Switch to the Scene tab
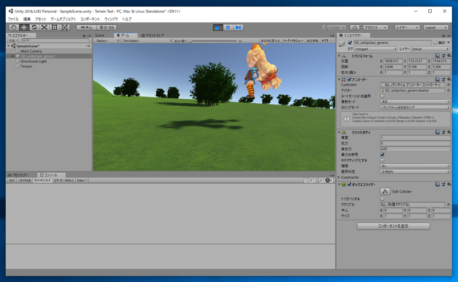 click(100, 35)
